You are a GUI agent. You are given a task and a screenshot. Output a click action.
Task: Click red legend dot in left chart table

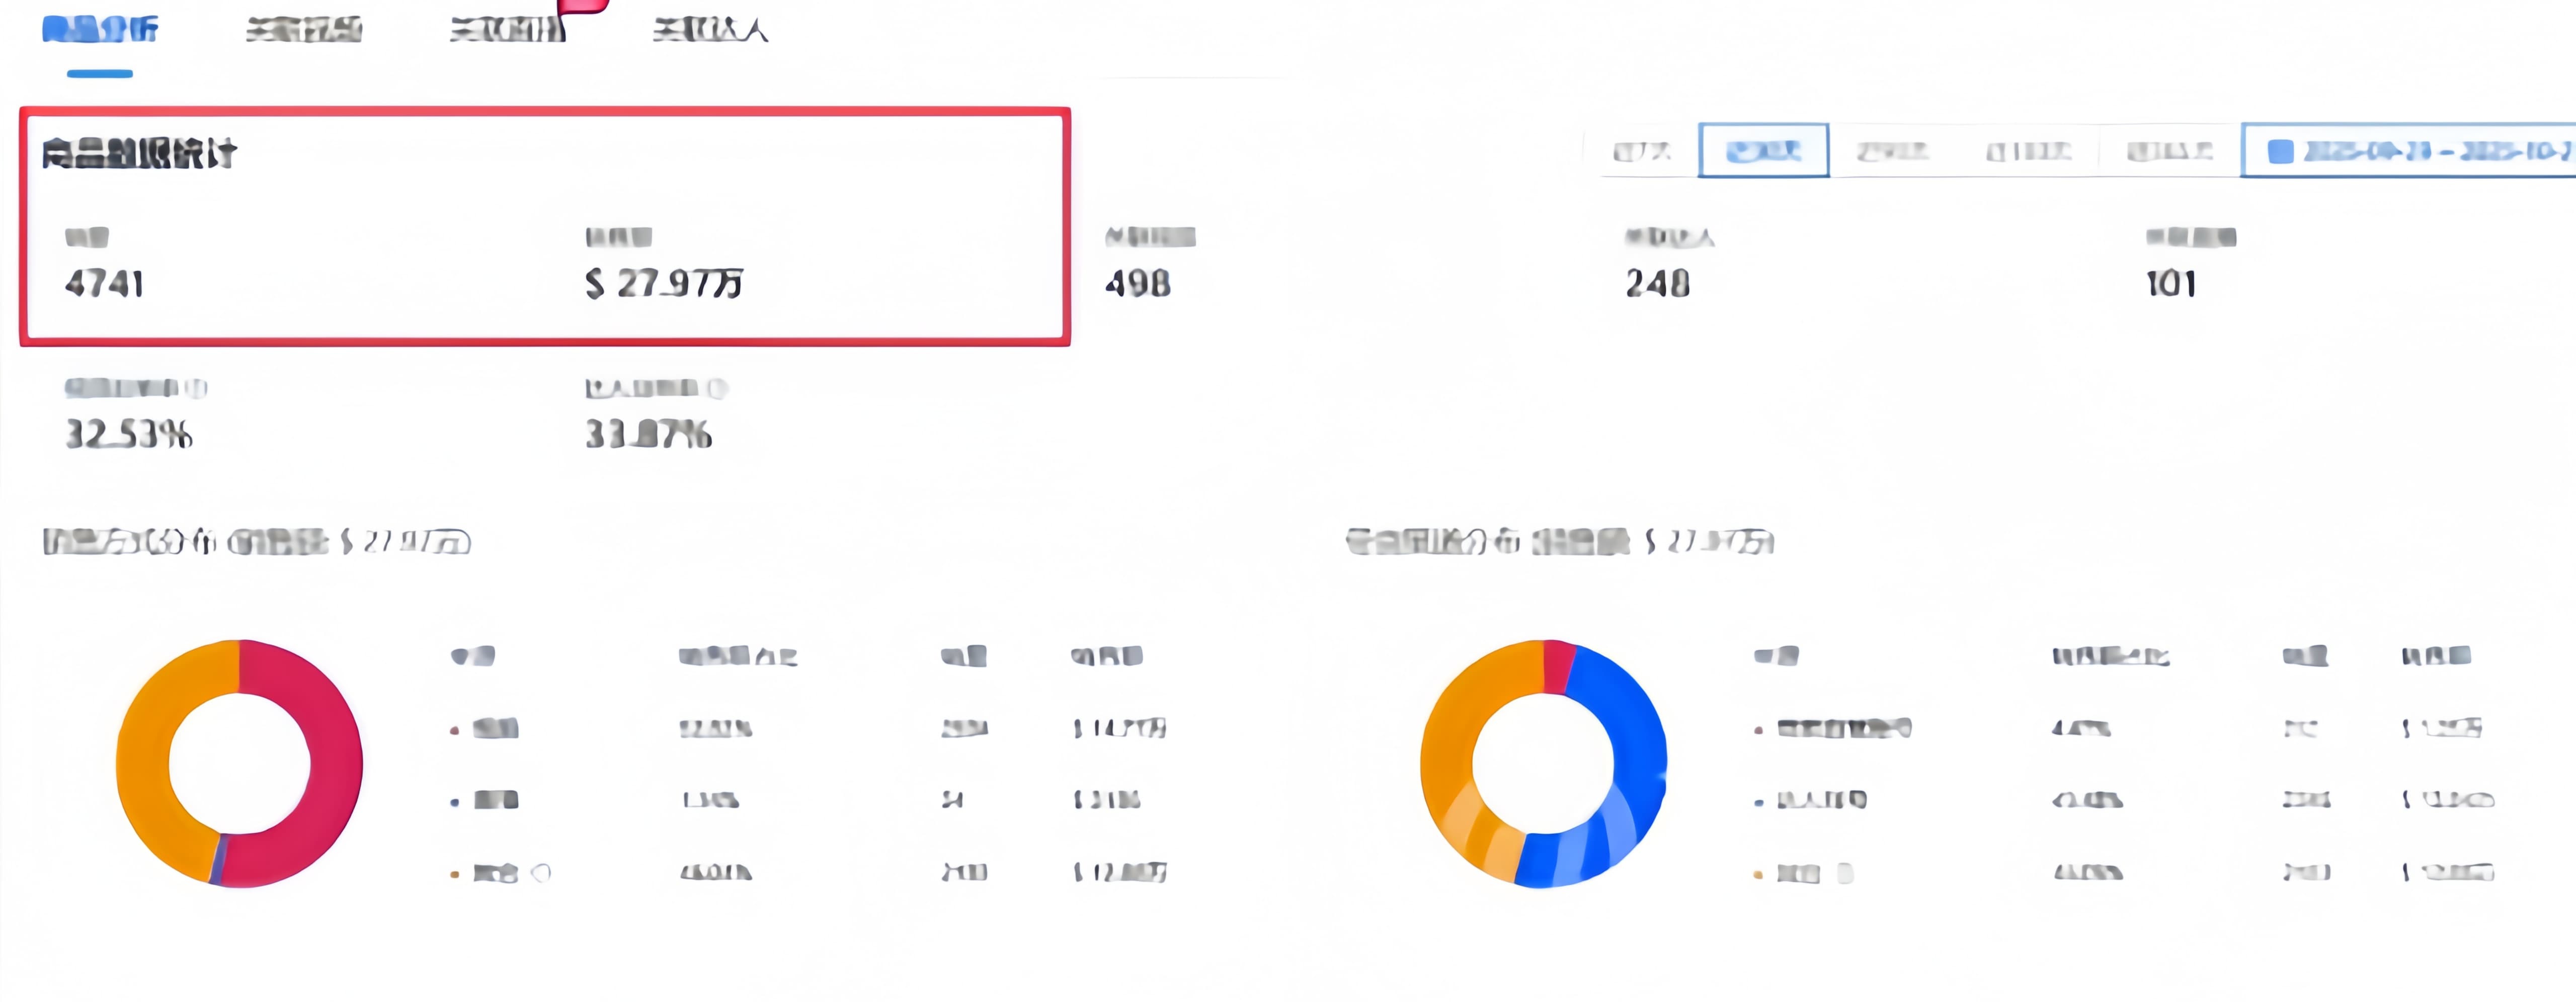pyautogui.click(x=455, y=730)
